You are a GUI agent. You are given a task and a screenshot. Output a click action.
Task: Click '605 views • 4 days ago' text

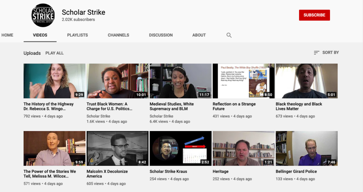[106, 184]
